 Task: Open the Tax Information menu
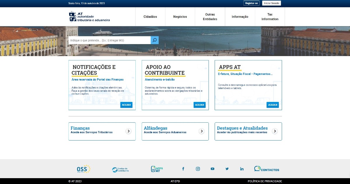[x=270, y=17]
